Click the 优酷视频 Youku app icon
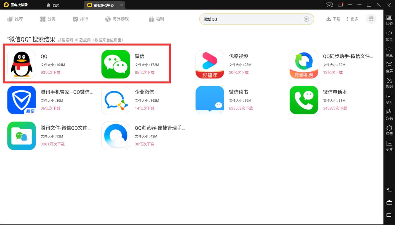 [210, 64]
